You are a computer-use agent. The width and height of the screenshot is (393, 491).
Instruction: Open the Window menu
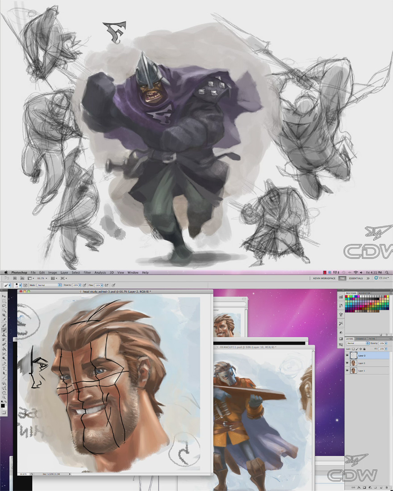pos(133,273)
